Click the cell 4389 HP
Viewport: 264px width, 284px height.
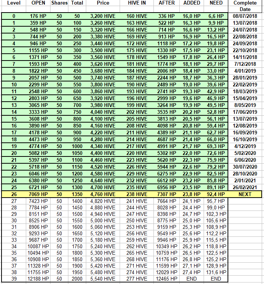coord(167,133)
